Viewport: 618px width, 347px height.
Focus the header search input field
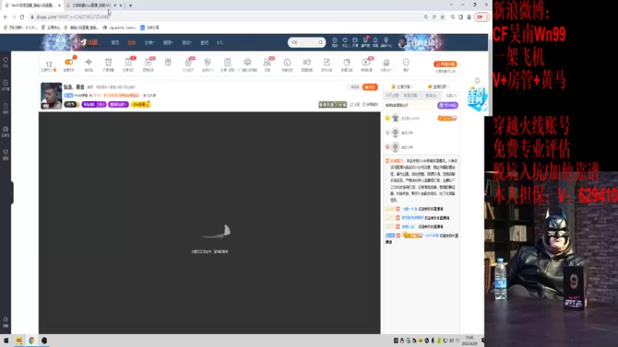[x=303, y=42]
